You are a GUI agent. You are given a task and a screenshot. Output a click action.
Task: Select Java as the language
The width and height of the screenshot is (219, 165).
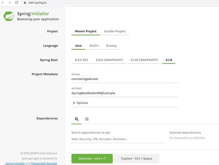pyautogui.click(x=78, y=46)
